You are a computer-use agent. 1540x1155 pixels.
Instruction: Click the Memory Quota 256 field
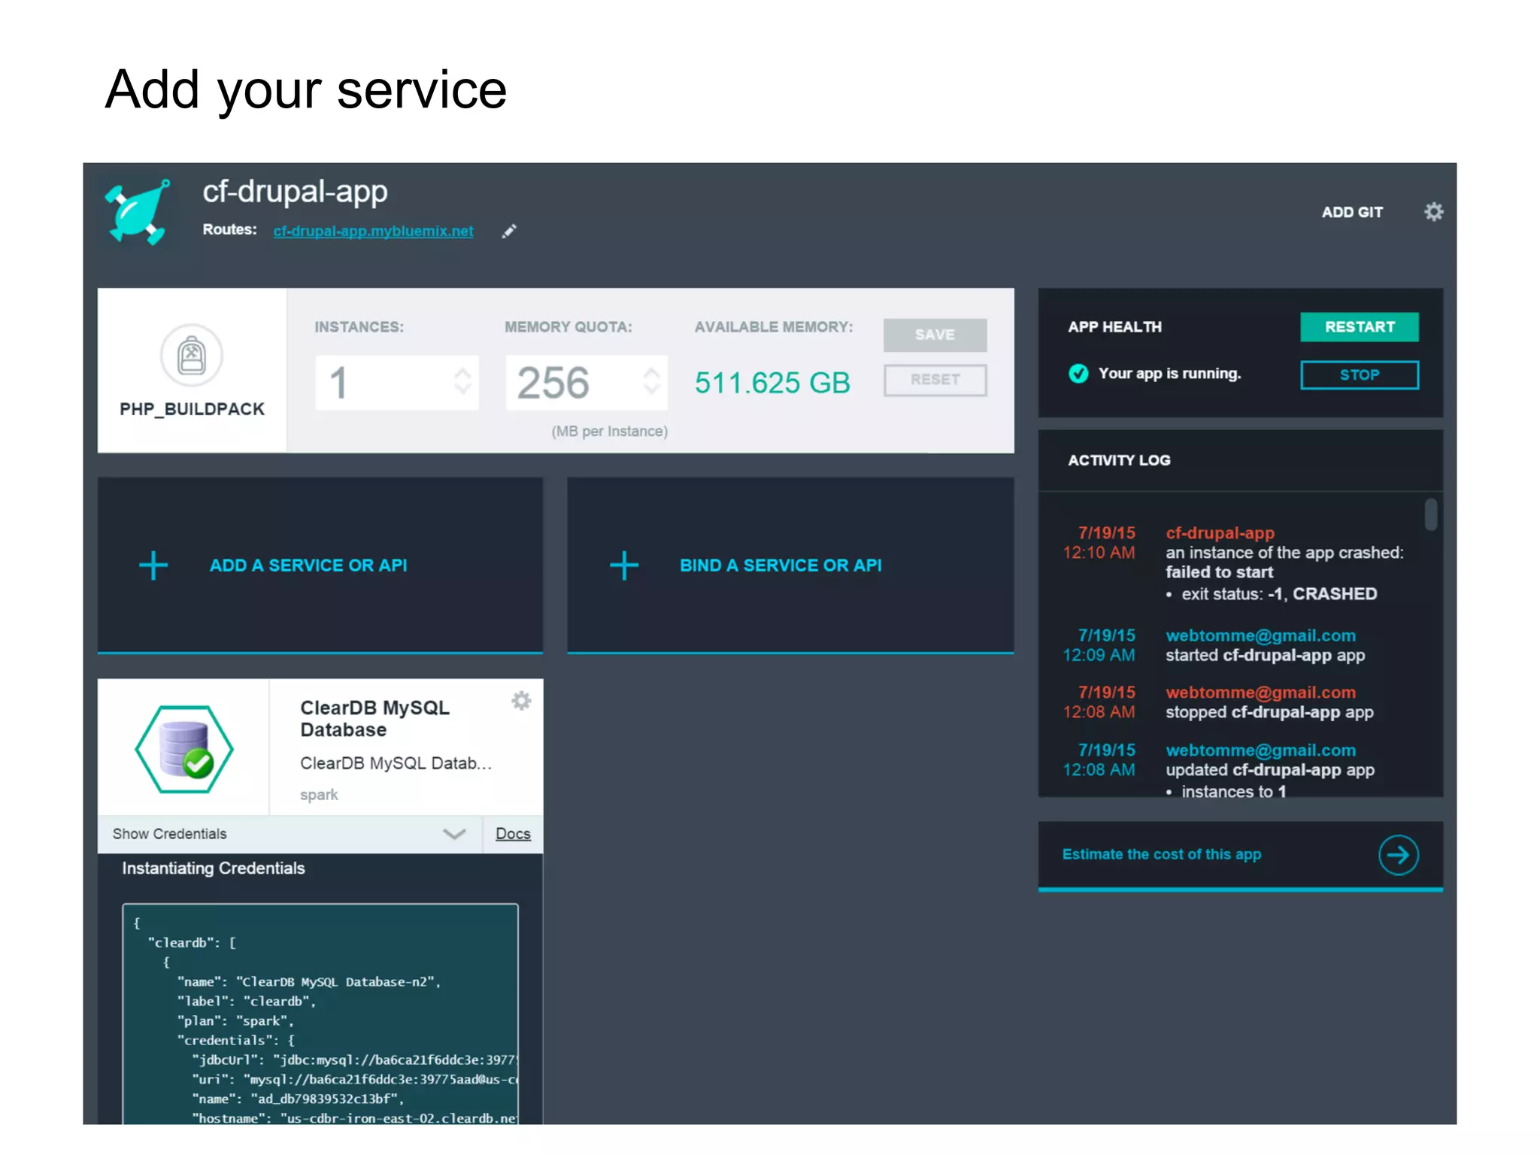[x=587, y=383]
